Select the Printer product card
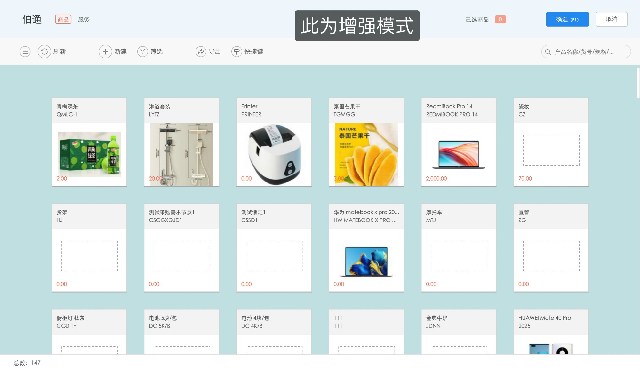The height and width of the screenshot is (371, 640). pyautogui.click(x=274, y=142)
